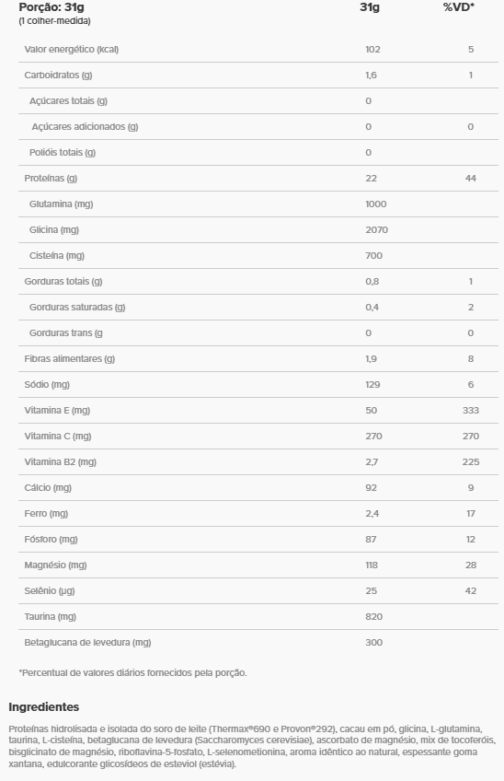Click the Açúcares adicionados (g) label

(85, 126)
